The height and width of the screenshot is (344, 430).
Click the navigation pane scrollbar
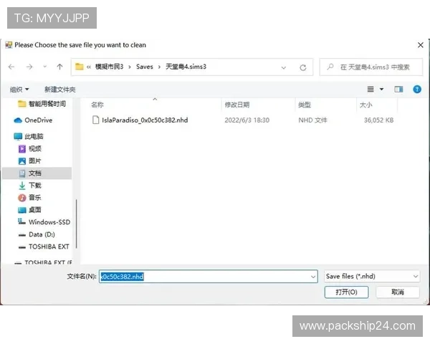tap(76, 224)
